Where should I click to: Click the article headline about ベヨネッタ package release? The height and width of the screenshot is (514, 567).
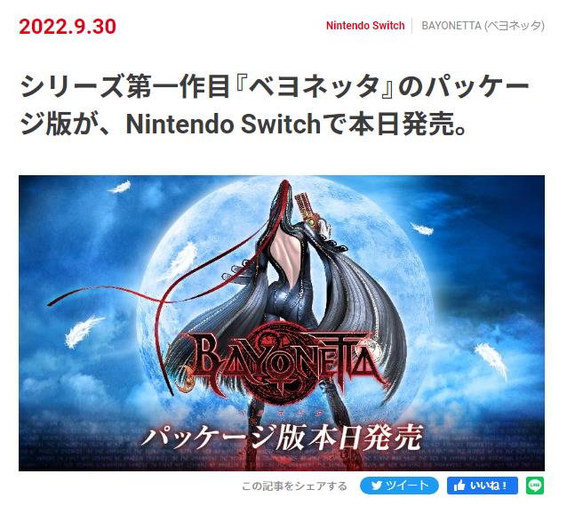[275, 105]
